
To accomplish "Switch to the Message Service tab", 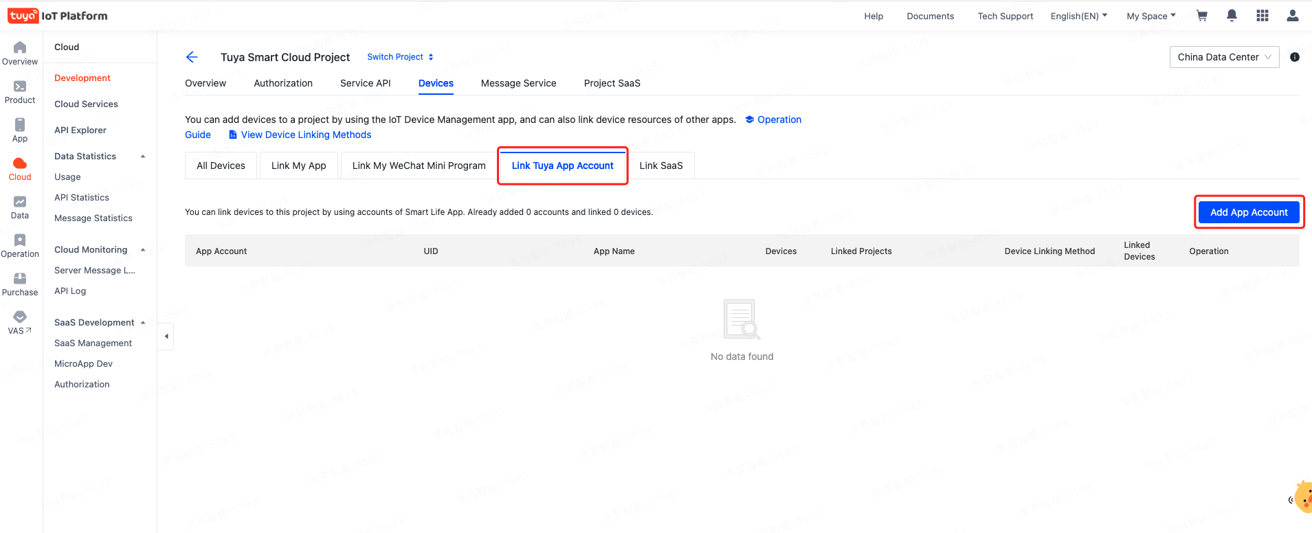I will pyautogui.click(x=519, y=83).
